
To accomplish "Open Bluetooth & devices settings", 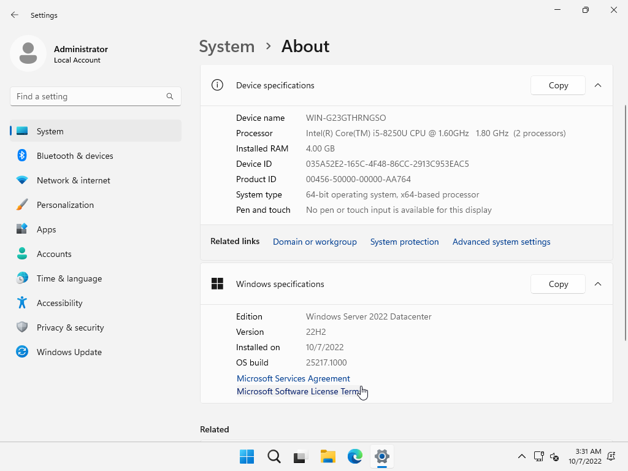I will pyautogui.click(x=96, y=156).
